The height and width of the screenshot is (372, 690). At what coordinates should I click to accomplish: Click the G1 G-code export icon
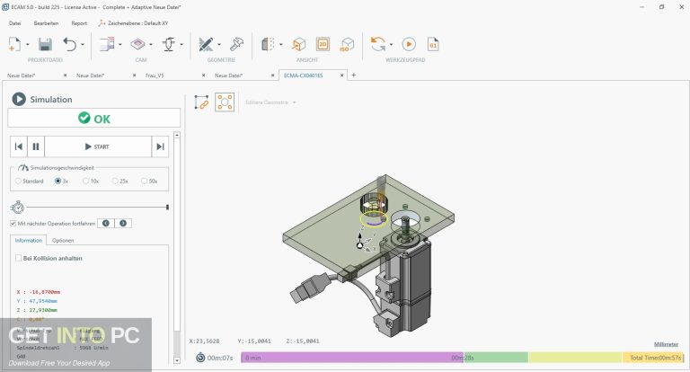coord(434,44)
